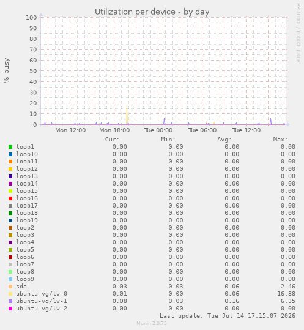
Task: Click the 100 y-axis tick label
Action: click(31, 18)
